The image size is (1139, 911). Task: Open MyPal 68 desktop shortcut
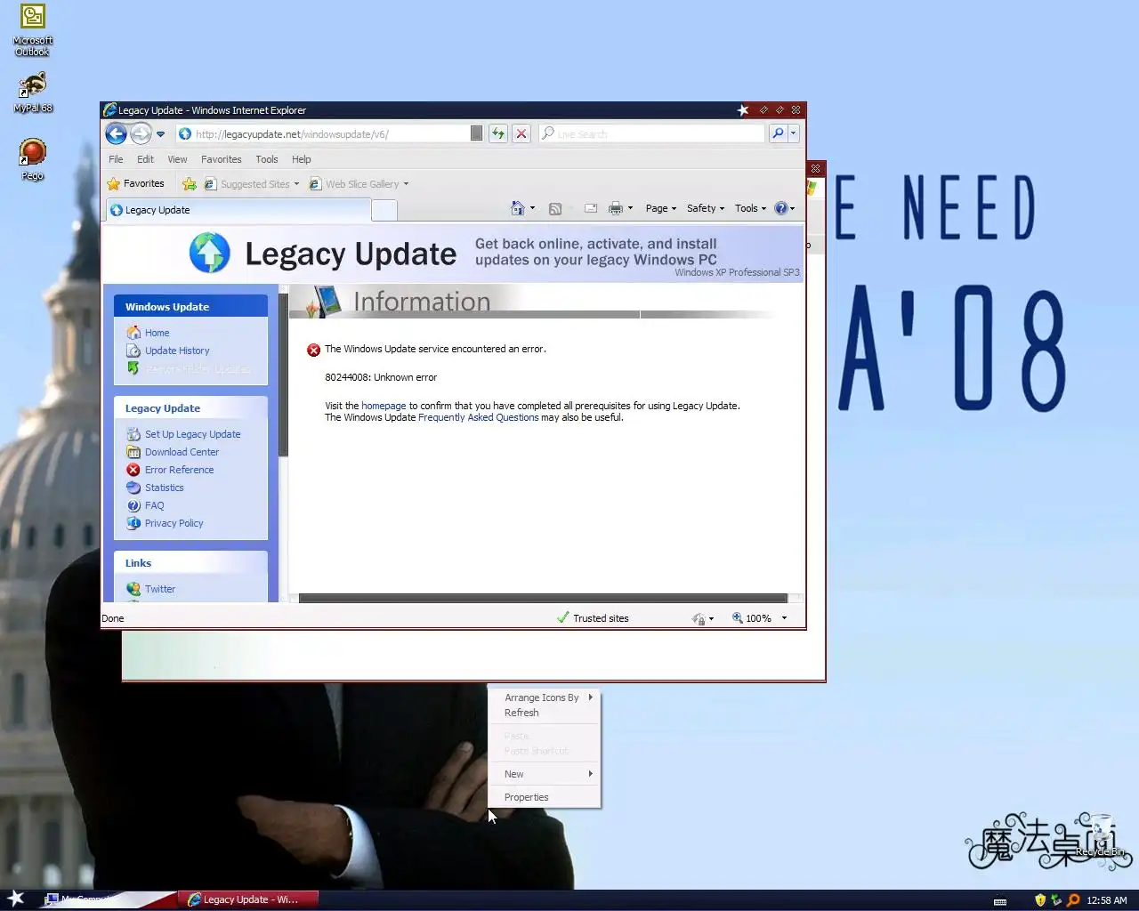(x=33, y=93)
